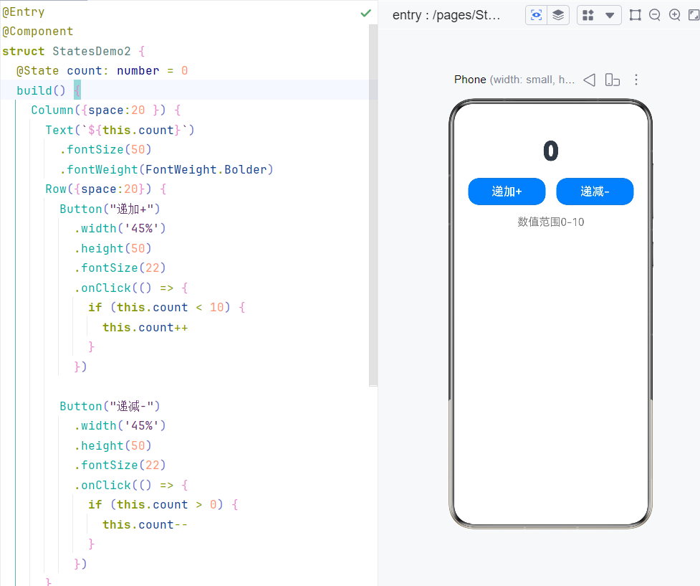Viewport: 700px width, 586px height.
Task: Zoom in the previewer
Action: point(674,15)
